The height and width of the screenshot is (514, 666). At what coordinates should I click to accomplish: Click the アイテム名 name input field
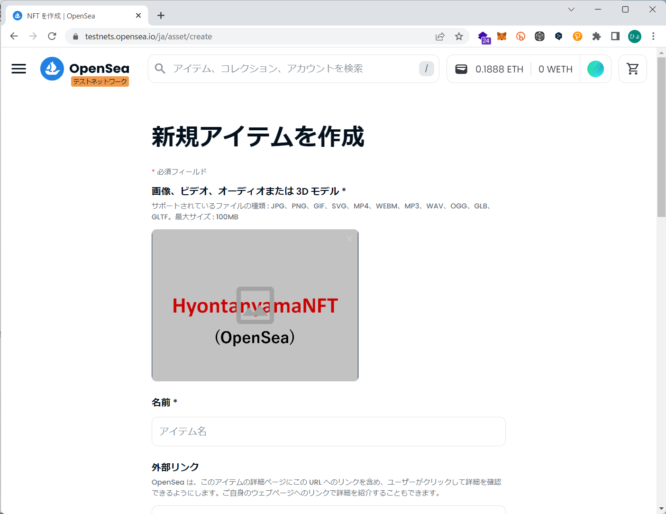[x=328, y=432]
